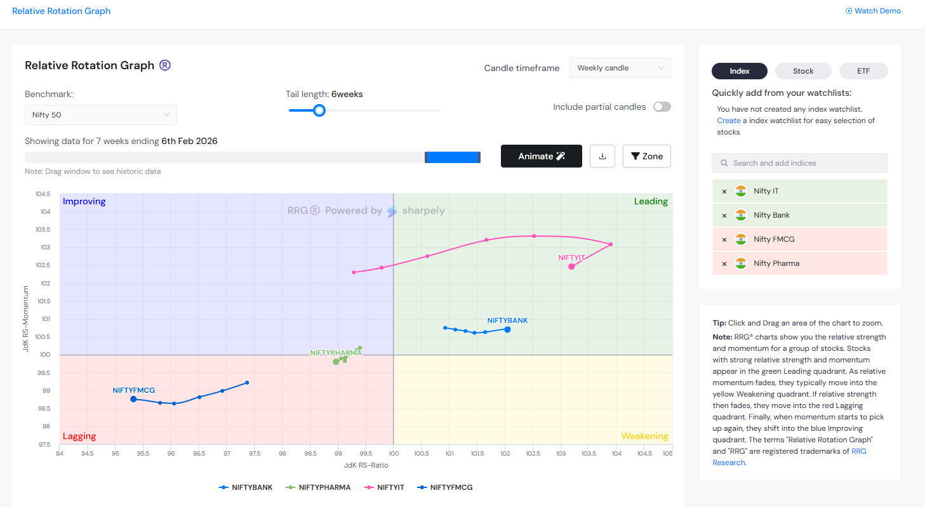Click the registered trademark icon beside title
925x507 pixels.
click(165, 65)
